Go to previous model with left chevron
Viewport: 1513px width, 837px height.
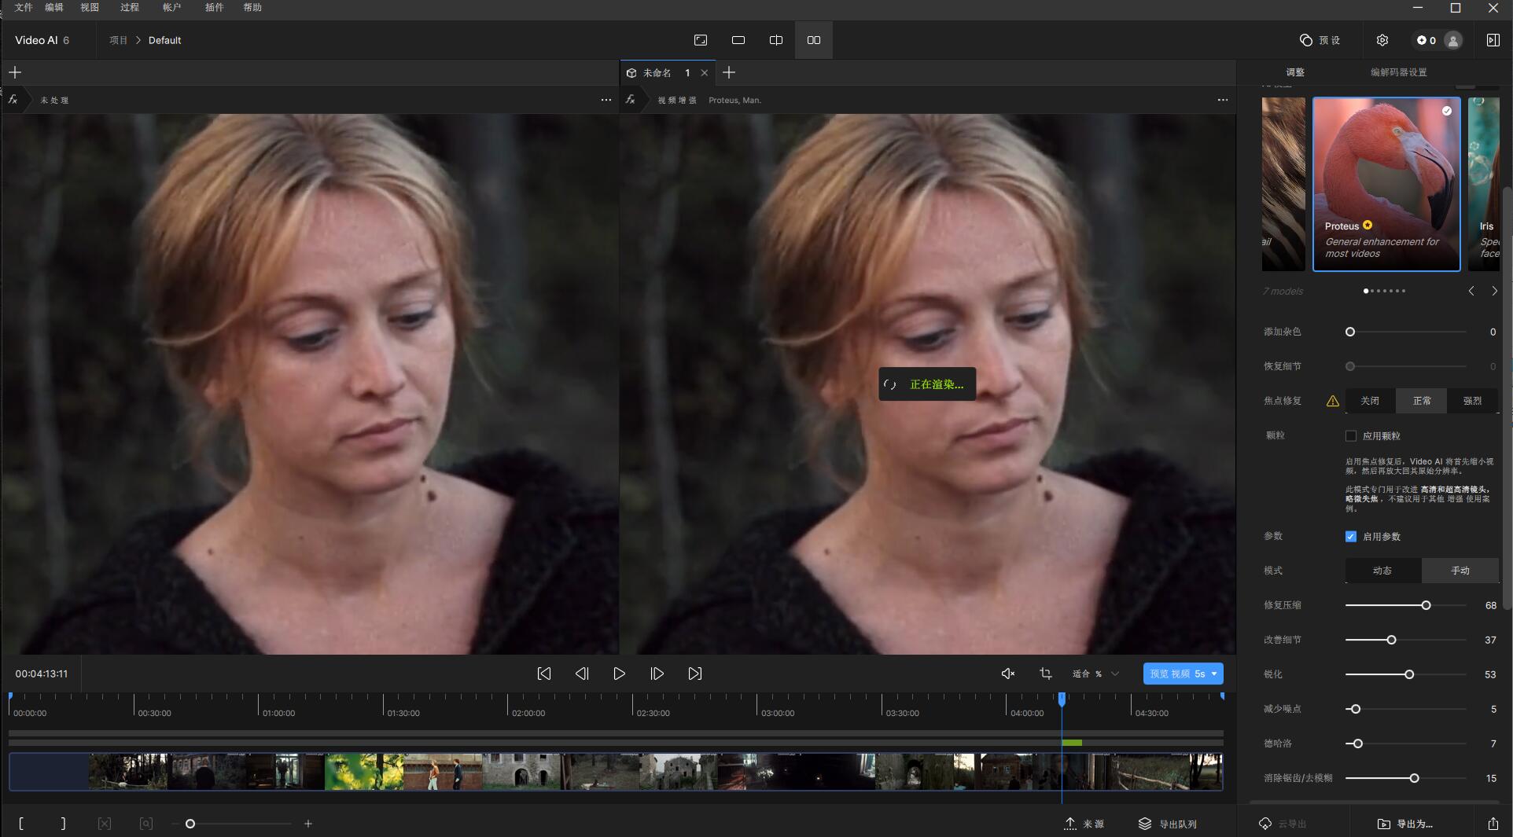tap(1471, 291)
